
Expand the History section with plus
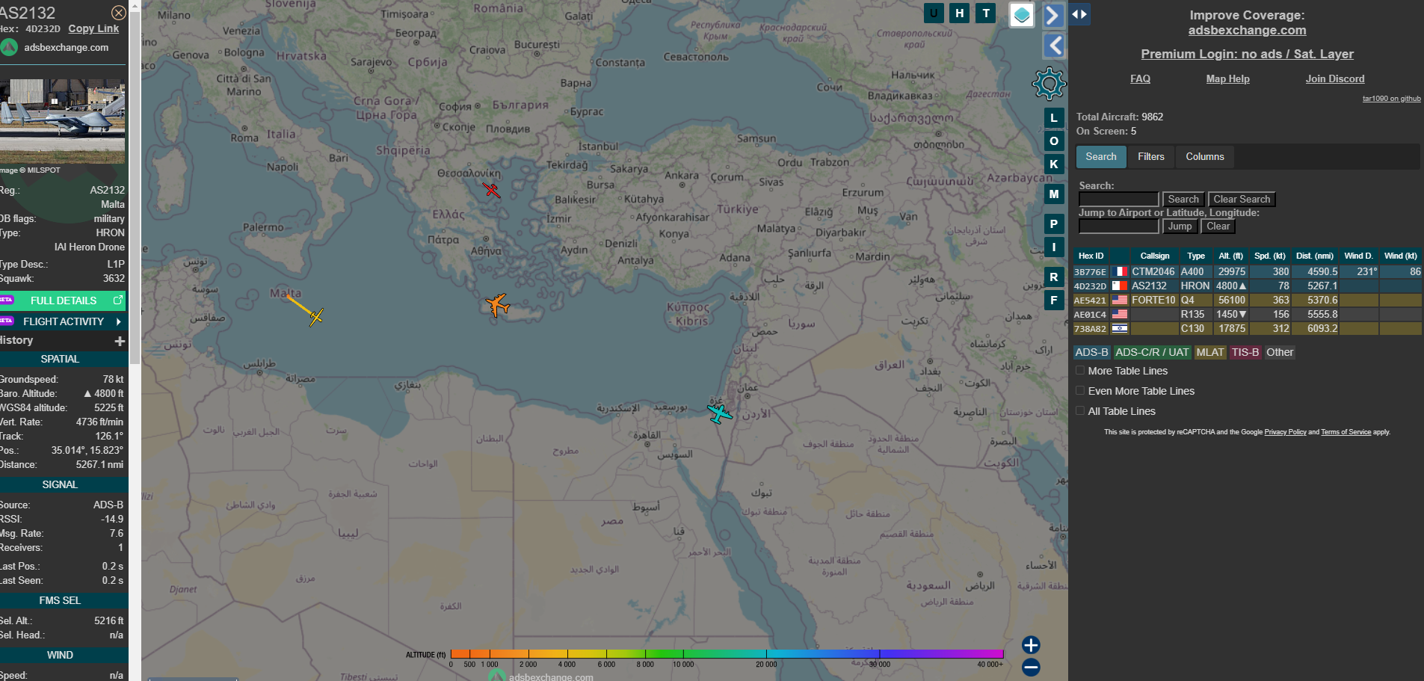click(x=119, y=341)
